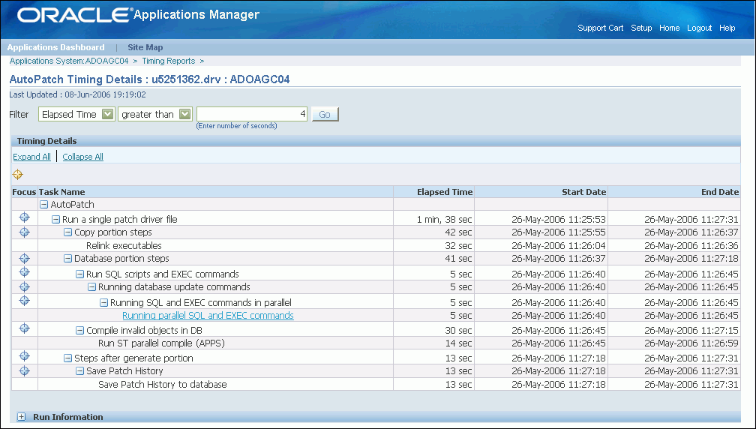Focus on Save Patch History row

24,370
